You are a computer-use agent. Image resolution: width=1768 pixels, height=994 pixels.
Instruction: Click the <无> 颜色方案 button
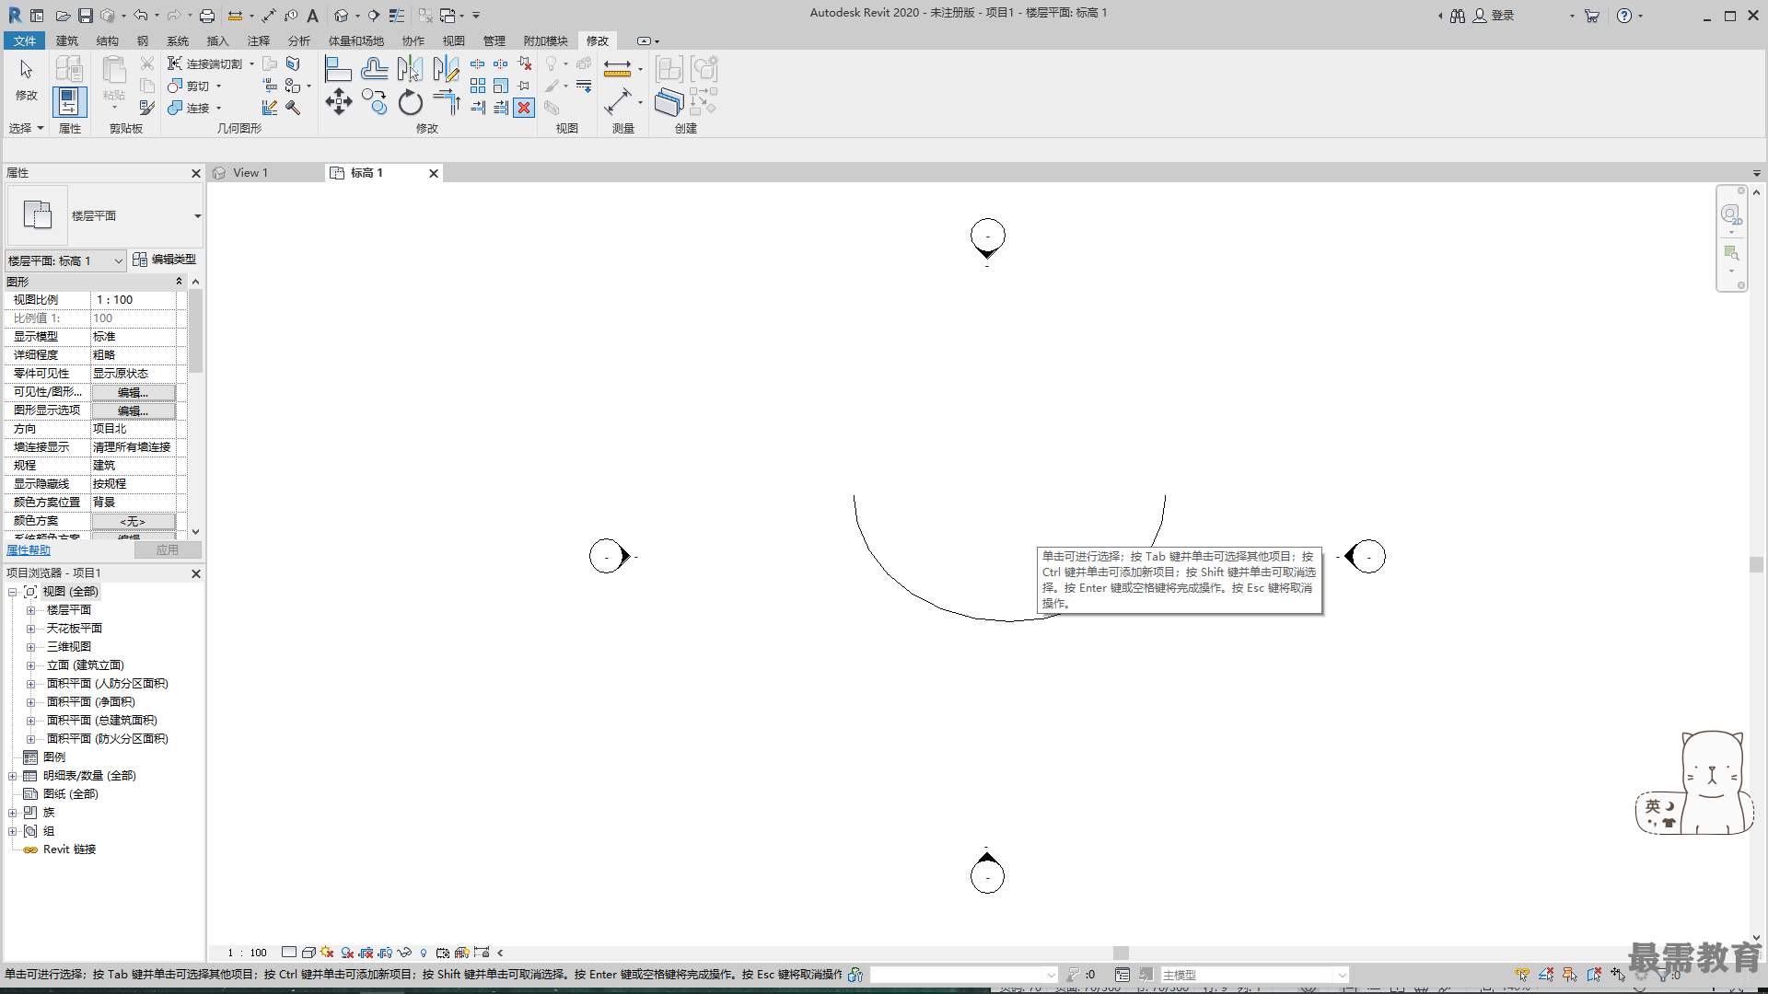click(133, 521)
